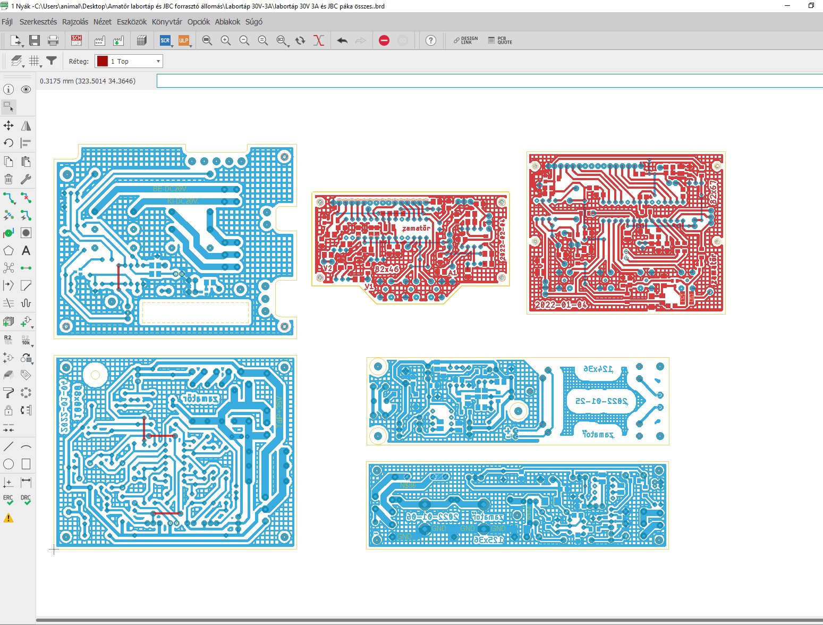Screen dimensions: 823x625
Task: Open the Réteg layer dropdown
Action: click(x=129, y=61)
